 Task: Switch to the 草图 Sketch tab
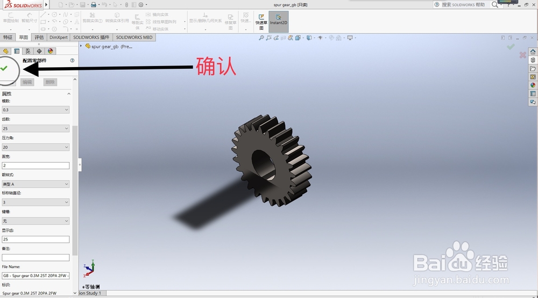pos(23,38)
